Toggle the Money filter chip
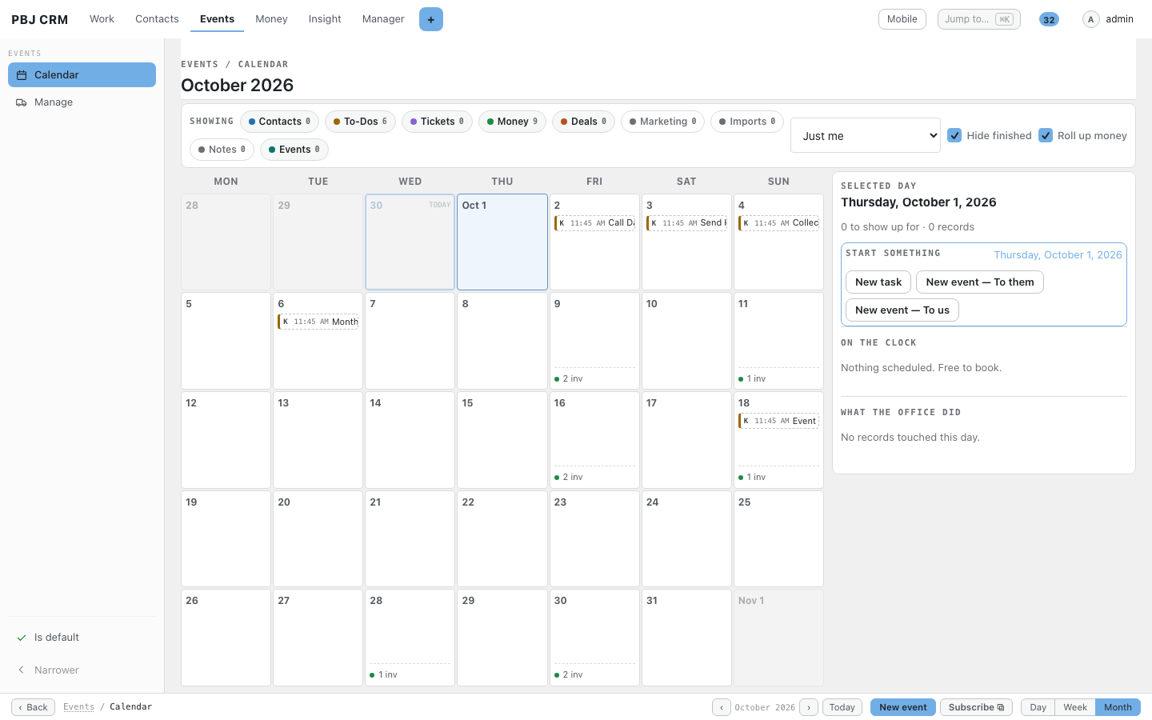The image size is (1152, 720). click(512, 122)
